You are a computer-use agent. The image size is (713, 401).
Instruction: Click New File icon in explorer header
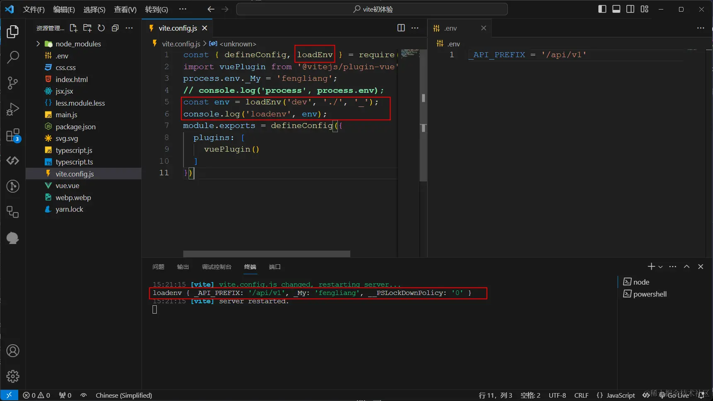[74, 28]
